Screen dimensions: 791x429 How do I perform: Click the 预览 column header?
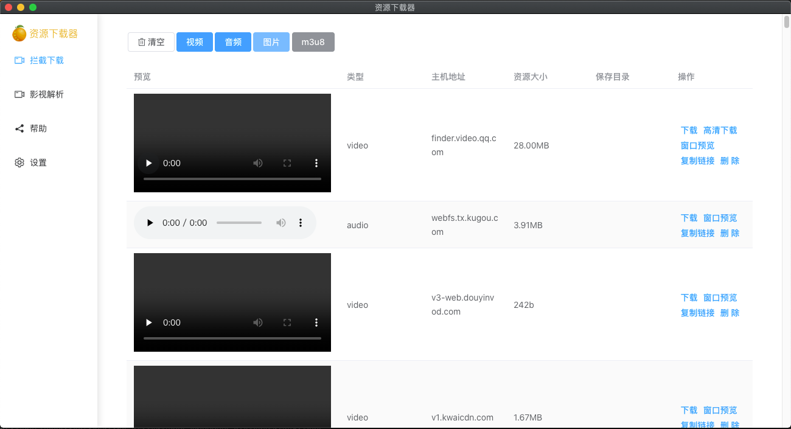click(142, 77)
